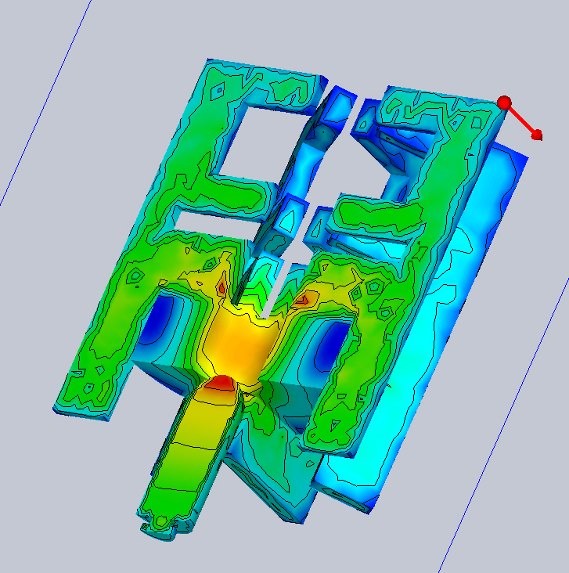Select the small red hotspot left of the central slit
The image size is (569, 573).
221,288
